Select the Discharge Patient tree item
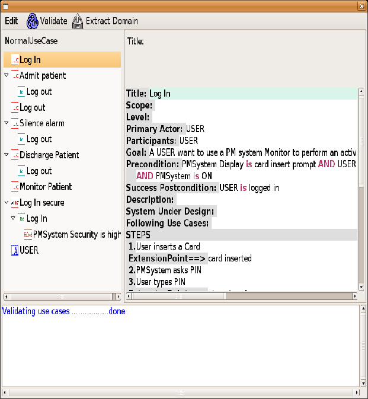Viewport: 368px width, 399px height. tap(49, 155)
